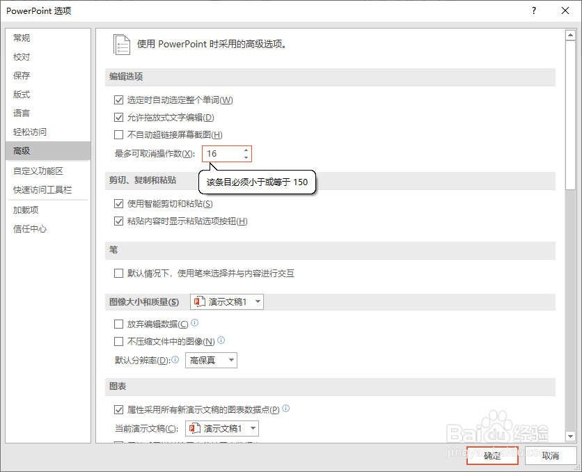Toggle 属性采用所有新演示文稿的图表数据点 checkbox

pos(118,409)
